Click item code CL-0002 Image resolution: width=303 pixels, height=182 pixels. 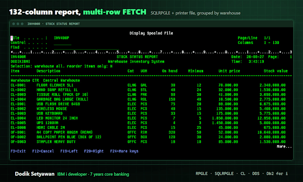click(18, 90)
